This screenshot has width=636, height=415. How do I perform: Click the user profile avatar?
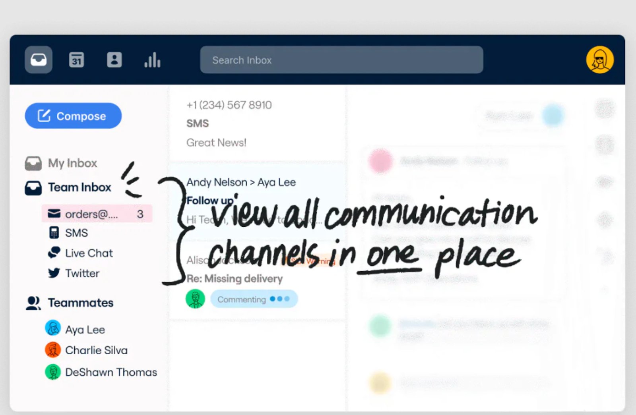pyautogui.click(x=599, y=60)
